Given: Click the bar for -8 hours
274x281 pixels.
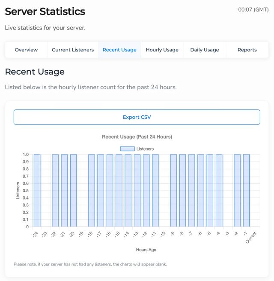Looking at the screenshot, I should coord(183,190).
